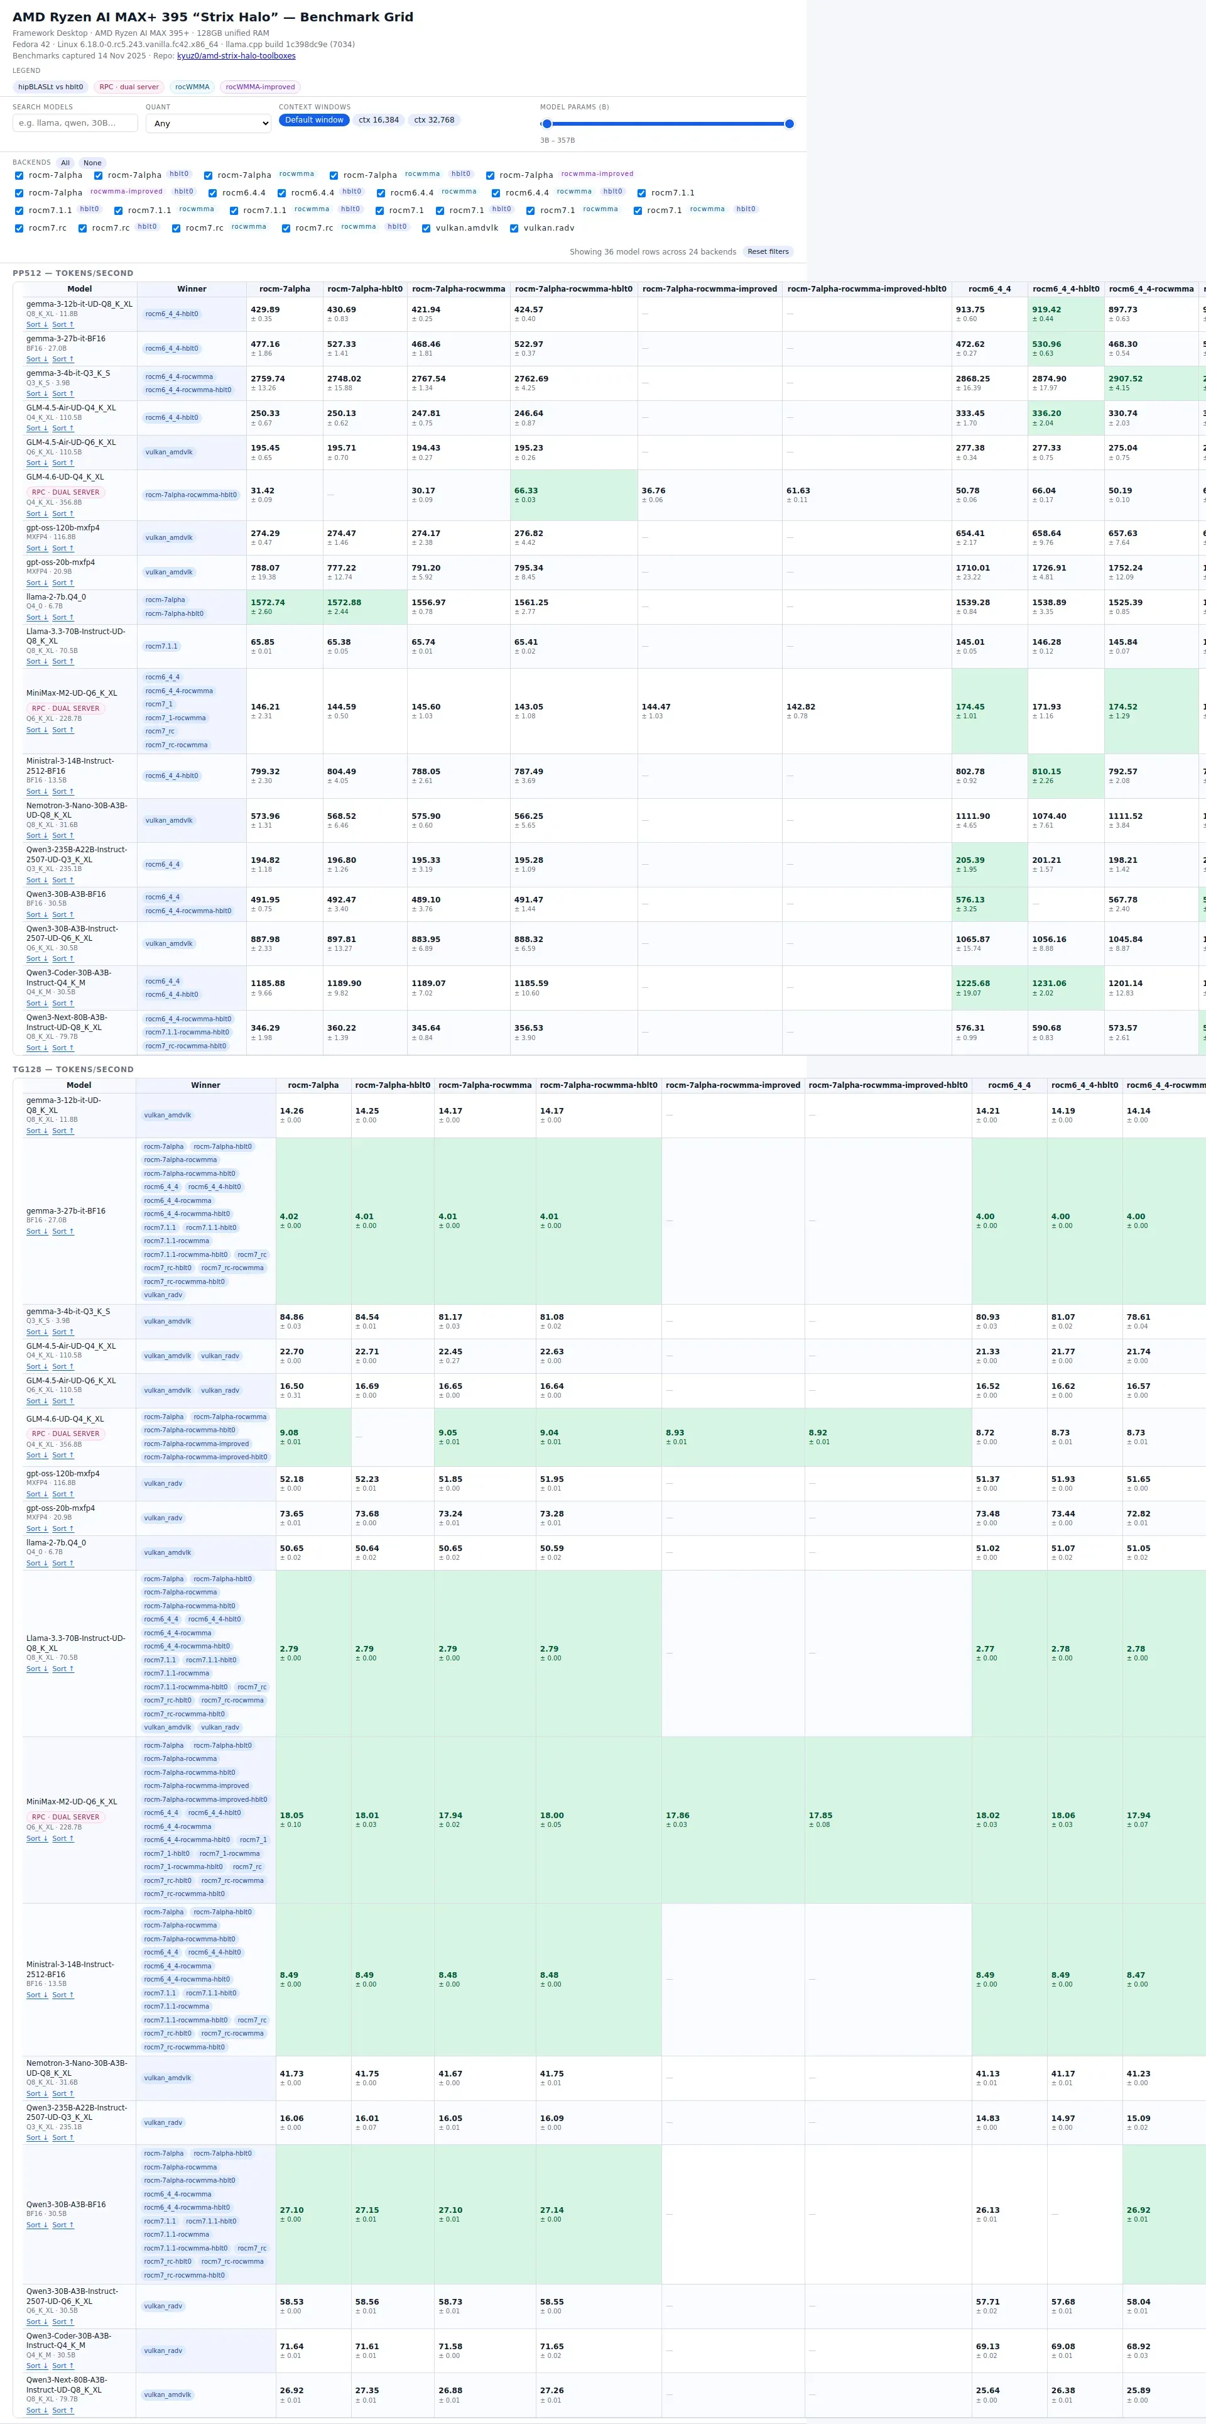Viewport: 1206px width, 2424px height.
Task: Click the right handle of Model Params slider
Action: click(790, 123)
